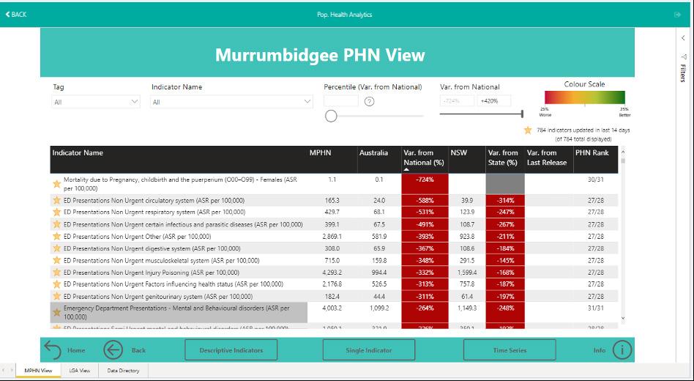Click star on Non Urgent circulatory system row
The image size is (694, 381).
(56, 200)
